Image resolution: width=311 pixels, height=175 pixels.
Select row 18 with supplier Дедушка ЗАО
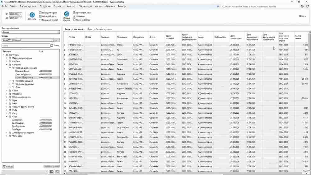pos(186,128)
